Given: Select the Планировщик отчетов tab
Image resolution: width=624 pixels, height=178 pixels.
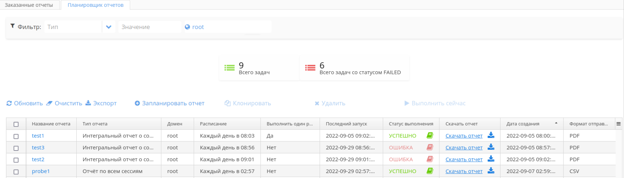Looking at the screenshot, I should (95, 5).
